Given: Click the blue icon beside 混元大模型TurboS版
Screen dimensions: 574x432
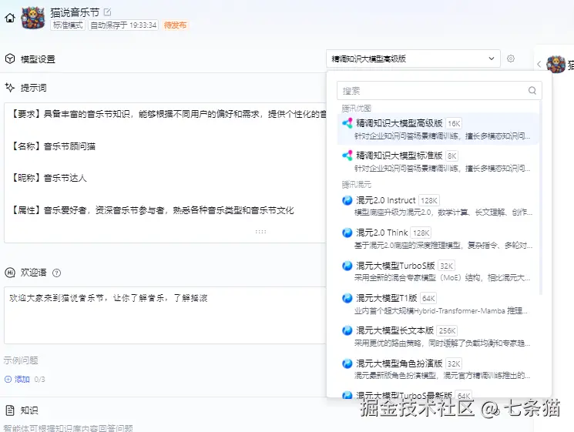Looking at the screenshot, I should pyautogui.click(x=347, y=266).
